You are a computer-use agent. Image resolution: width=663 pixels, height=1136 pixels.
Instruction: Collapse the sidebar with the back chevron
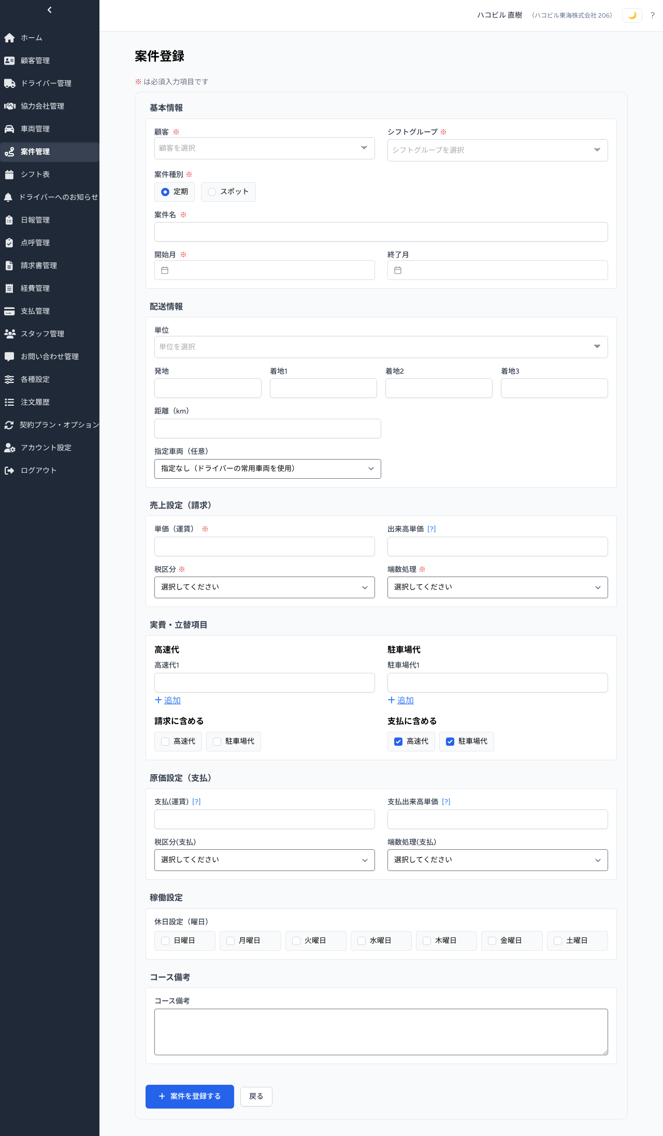(x=50, y=10)
